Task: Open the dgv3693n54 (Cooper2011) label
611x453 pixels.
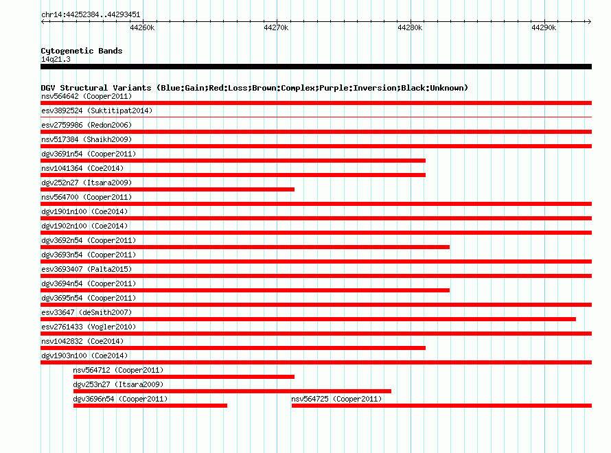Action: 89,255
